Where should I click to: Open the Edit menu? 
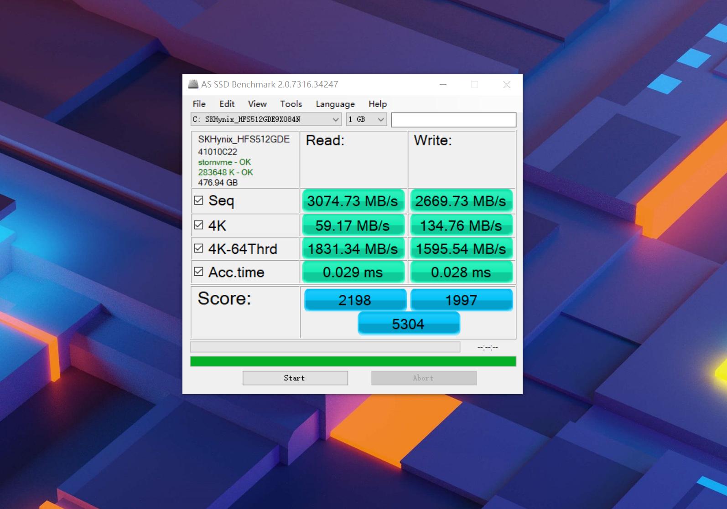(227, 104)
